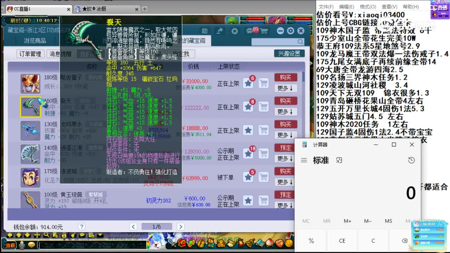Open Notepad 查看(V) menu
The image size is (450, 253).
pos(389,7)
